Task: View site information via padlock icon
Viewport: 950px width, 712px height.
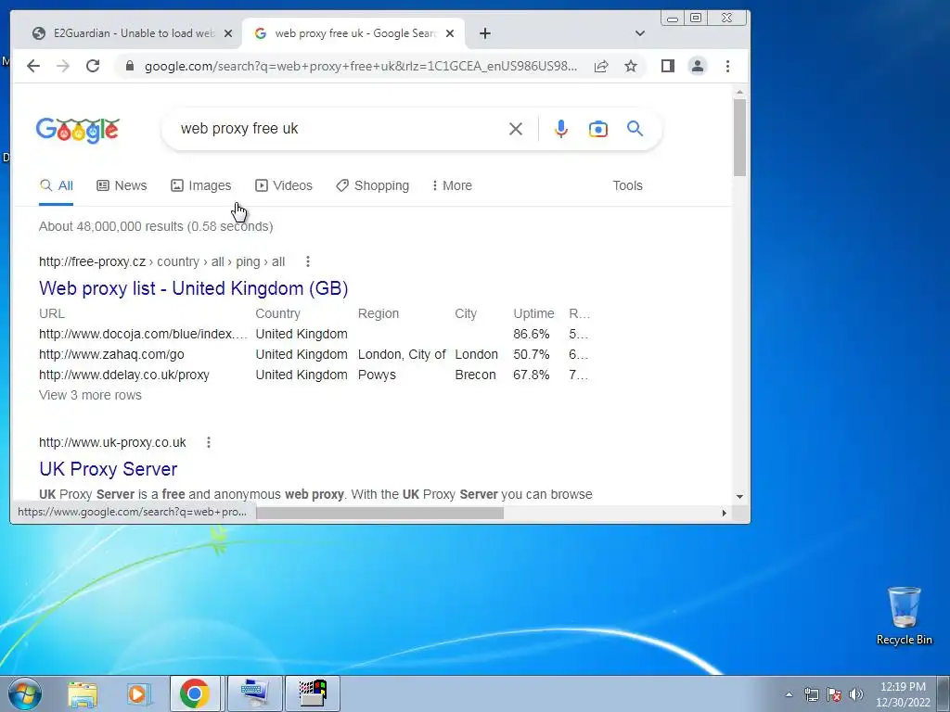Action: coord(129,66)
